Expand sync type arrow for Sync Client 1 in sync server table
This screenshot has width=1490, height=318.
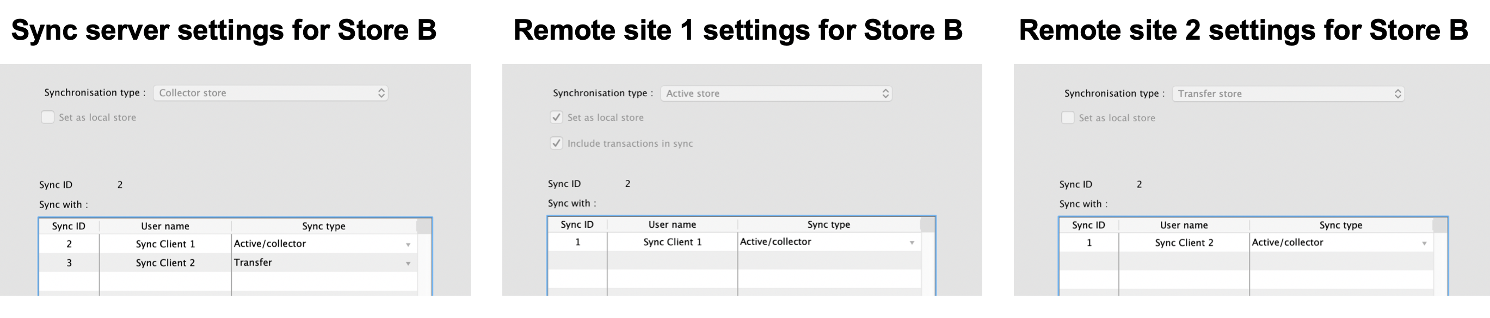point(408,245)
